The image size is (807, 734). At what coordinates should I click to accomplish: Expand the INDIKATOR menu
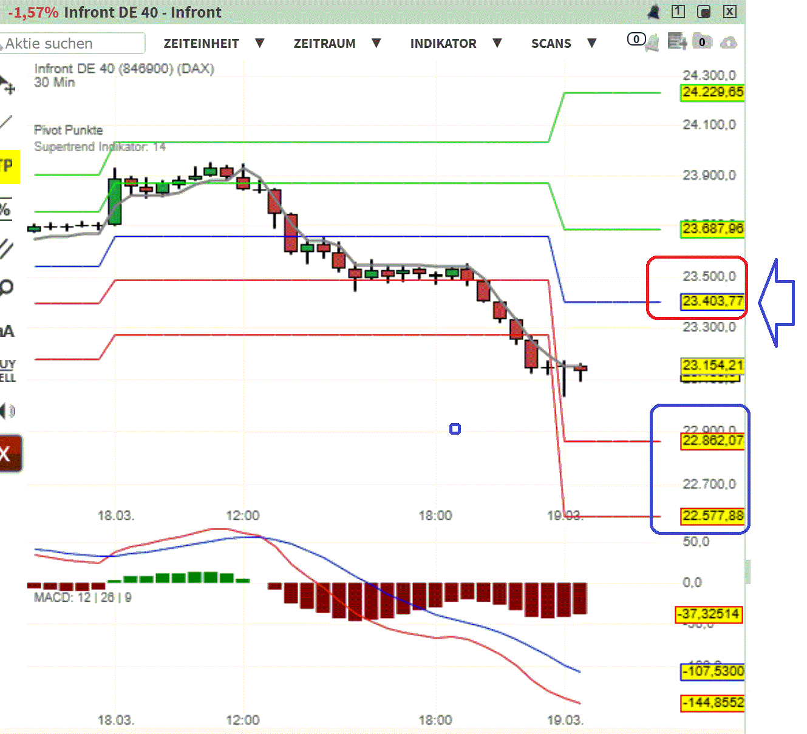pyautogui.click(x=456, y=43)
